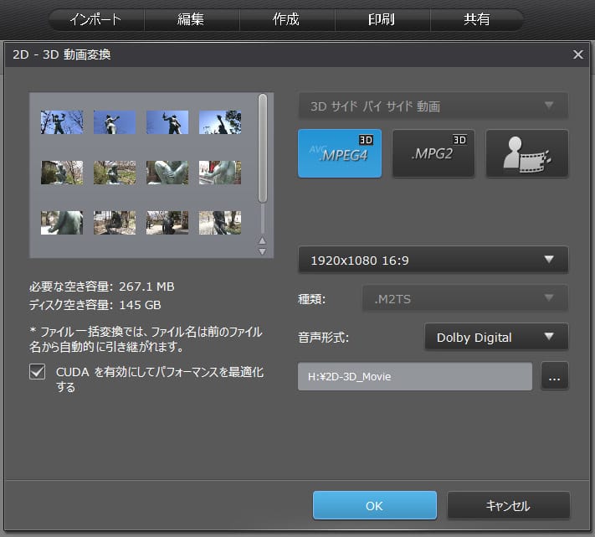Close the 2D-3D conversion dialog

click(x=577, y=55)
